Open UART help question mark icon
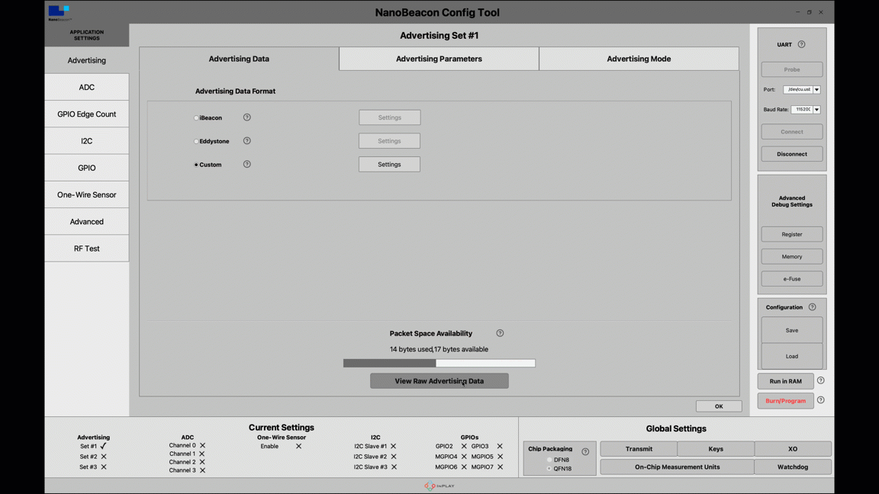 [801, 44]
